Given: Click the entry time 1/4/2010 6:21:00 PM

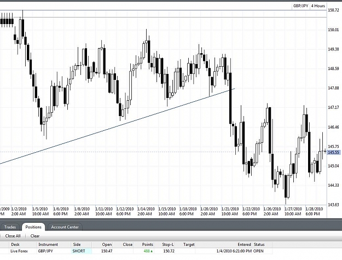Looking at the screenshot, I should click(234, 251).
